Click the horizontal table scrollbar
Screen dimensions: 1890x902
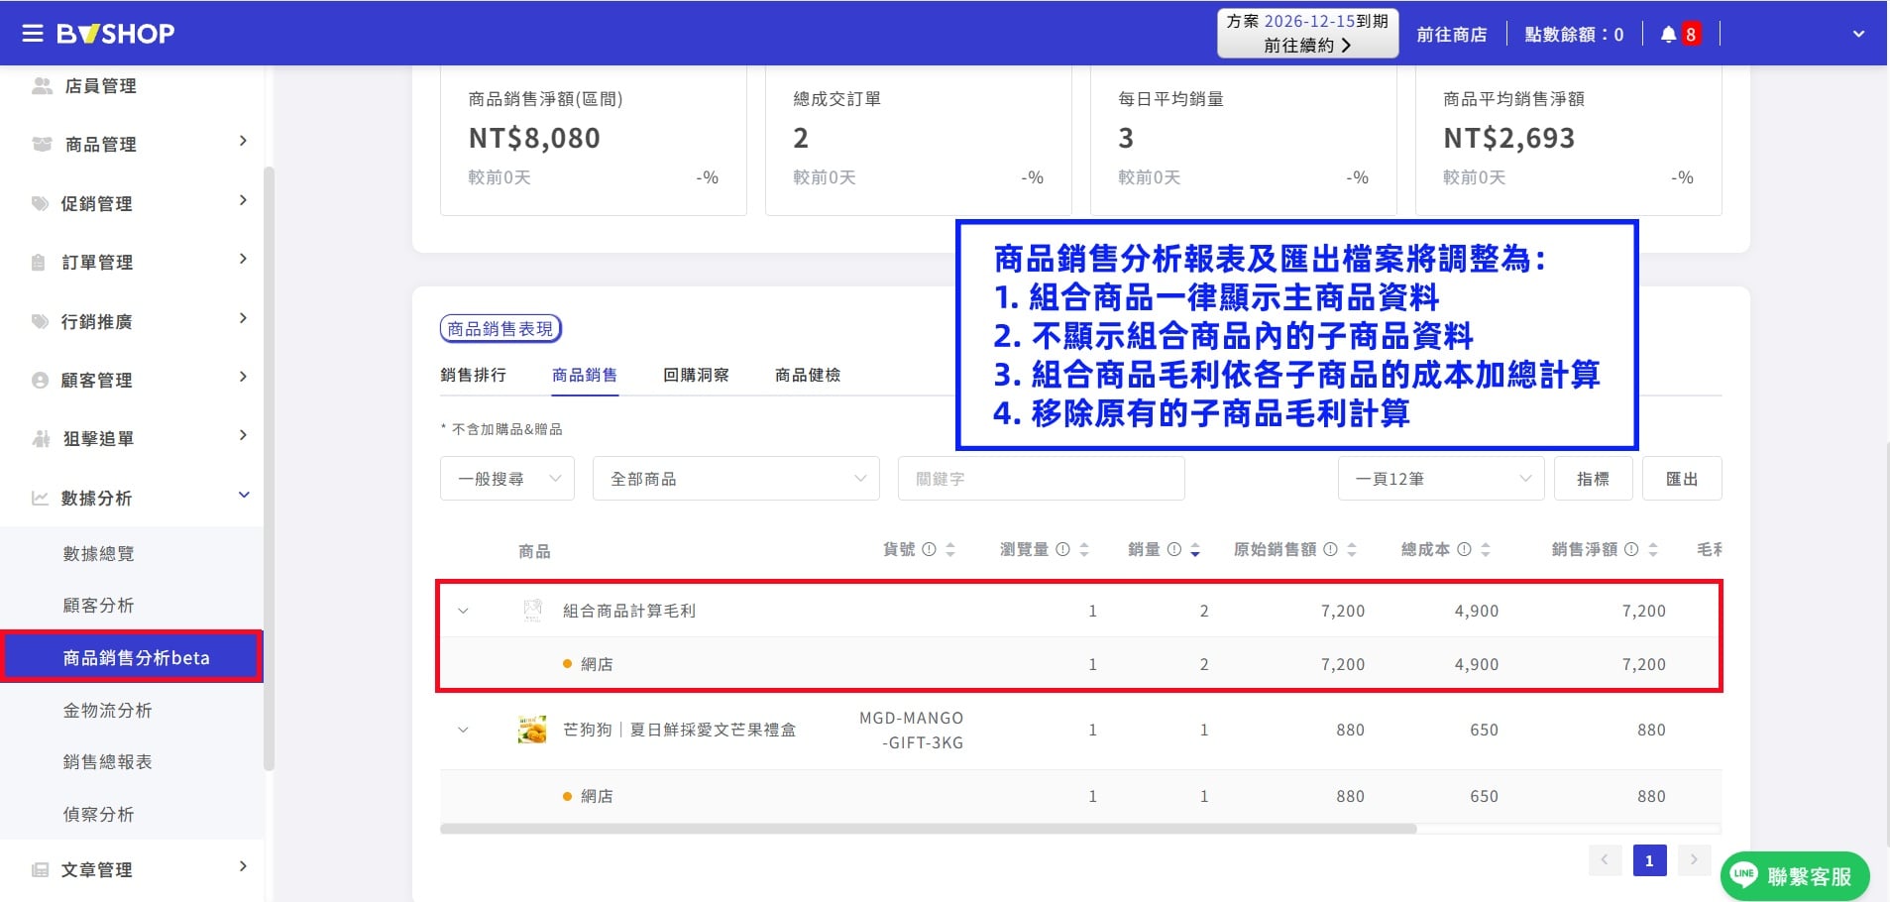coord(929,829)
